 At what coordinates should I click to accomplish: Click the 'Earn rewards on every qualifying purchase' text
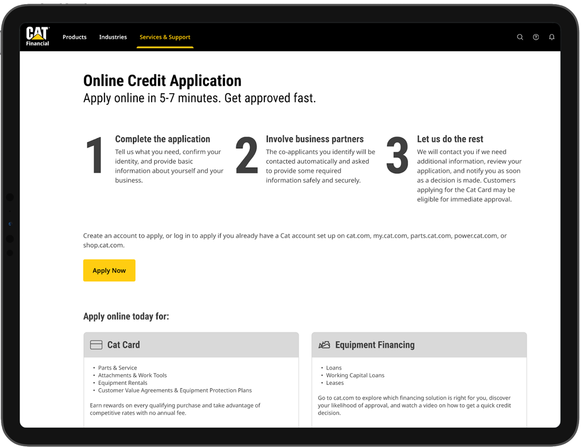click(x=175, y=409)
